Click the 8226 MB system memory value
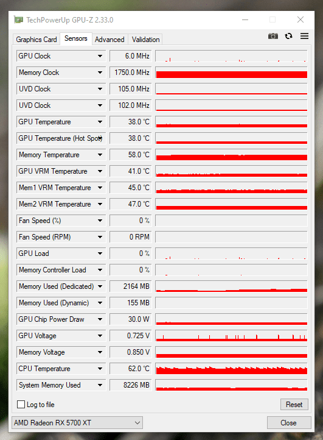Viewport: 323px width, 440px height. (x=131, y=385)
